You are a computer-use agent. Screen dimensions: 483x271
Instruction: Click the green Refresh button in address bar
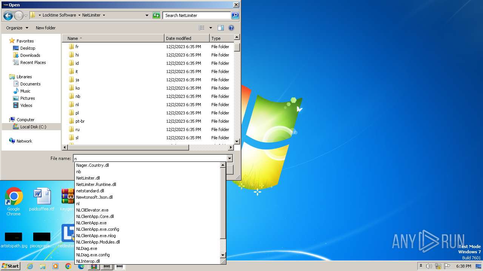[156, 15]
